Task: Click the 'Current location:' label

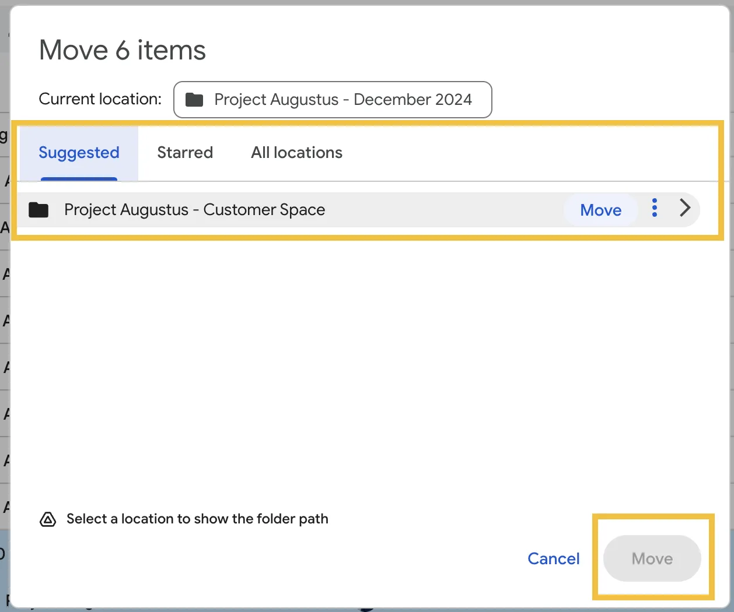Action: (100, 99)
